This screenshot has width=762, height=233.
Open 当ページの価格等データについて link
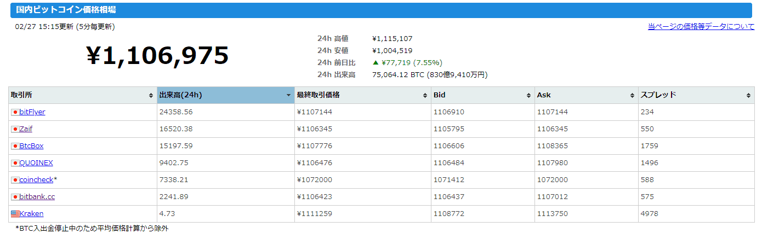(x=701, y=26)
